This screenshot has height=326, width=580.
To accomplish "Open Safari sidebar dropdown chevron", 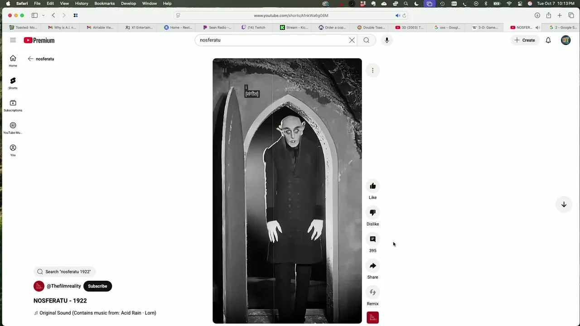I will [x=43, y=15].
